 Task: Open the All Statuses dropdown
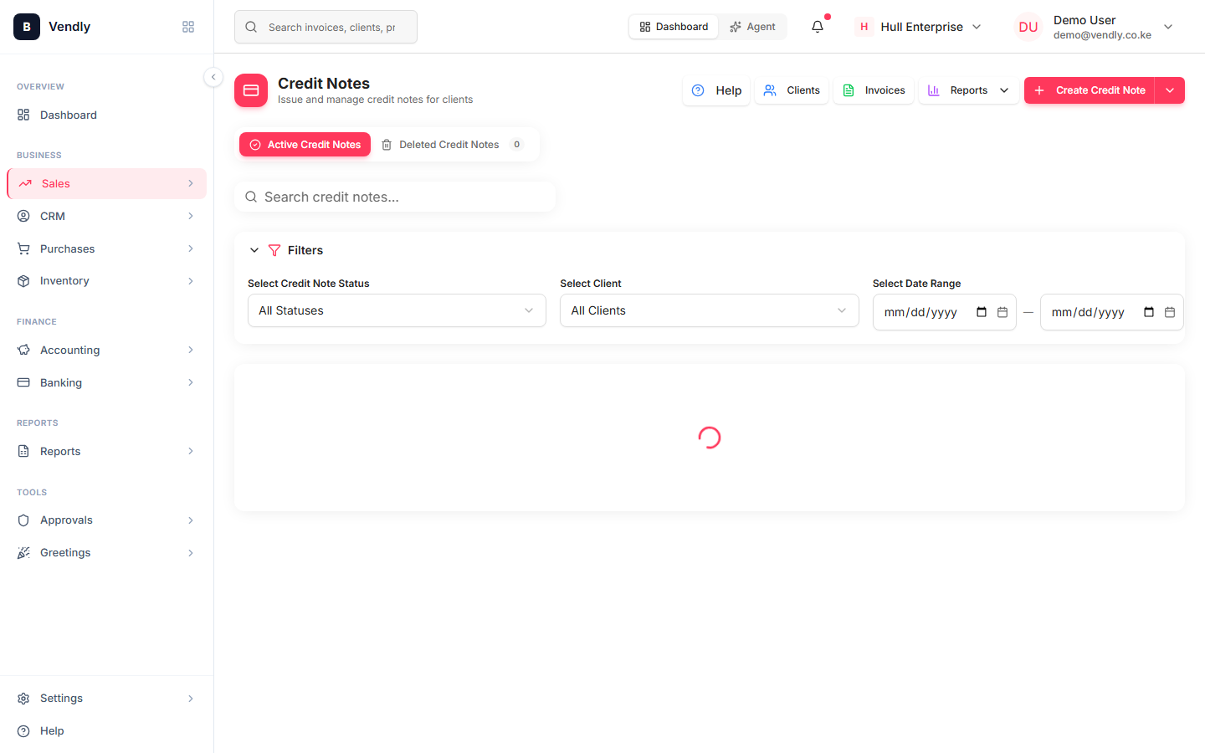coord(397,310)
